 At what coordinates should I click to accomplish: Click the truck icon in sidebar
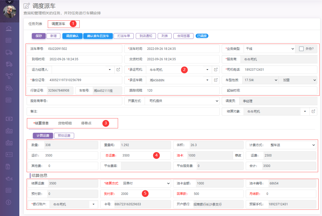click(9, 52)
